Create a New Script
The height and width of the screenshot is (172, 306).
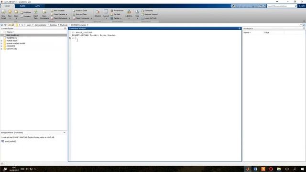(3, 14)
